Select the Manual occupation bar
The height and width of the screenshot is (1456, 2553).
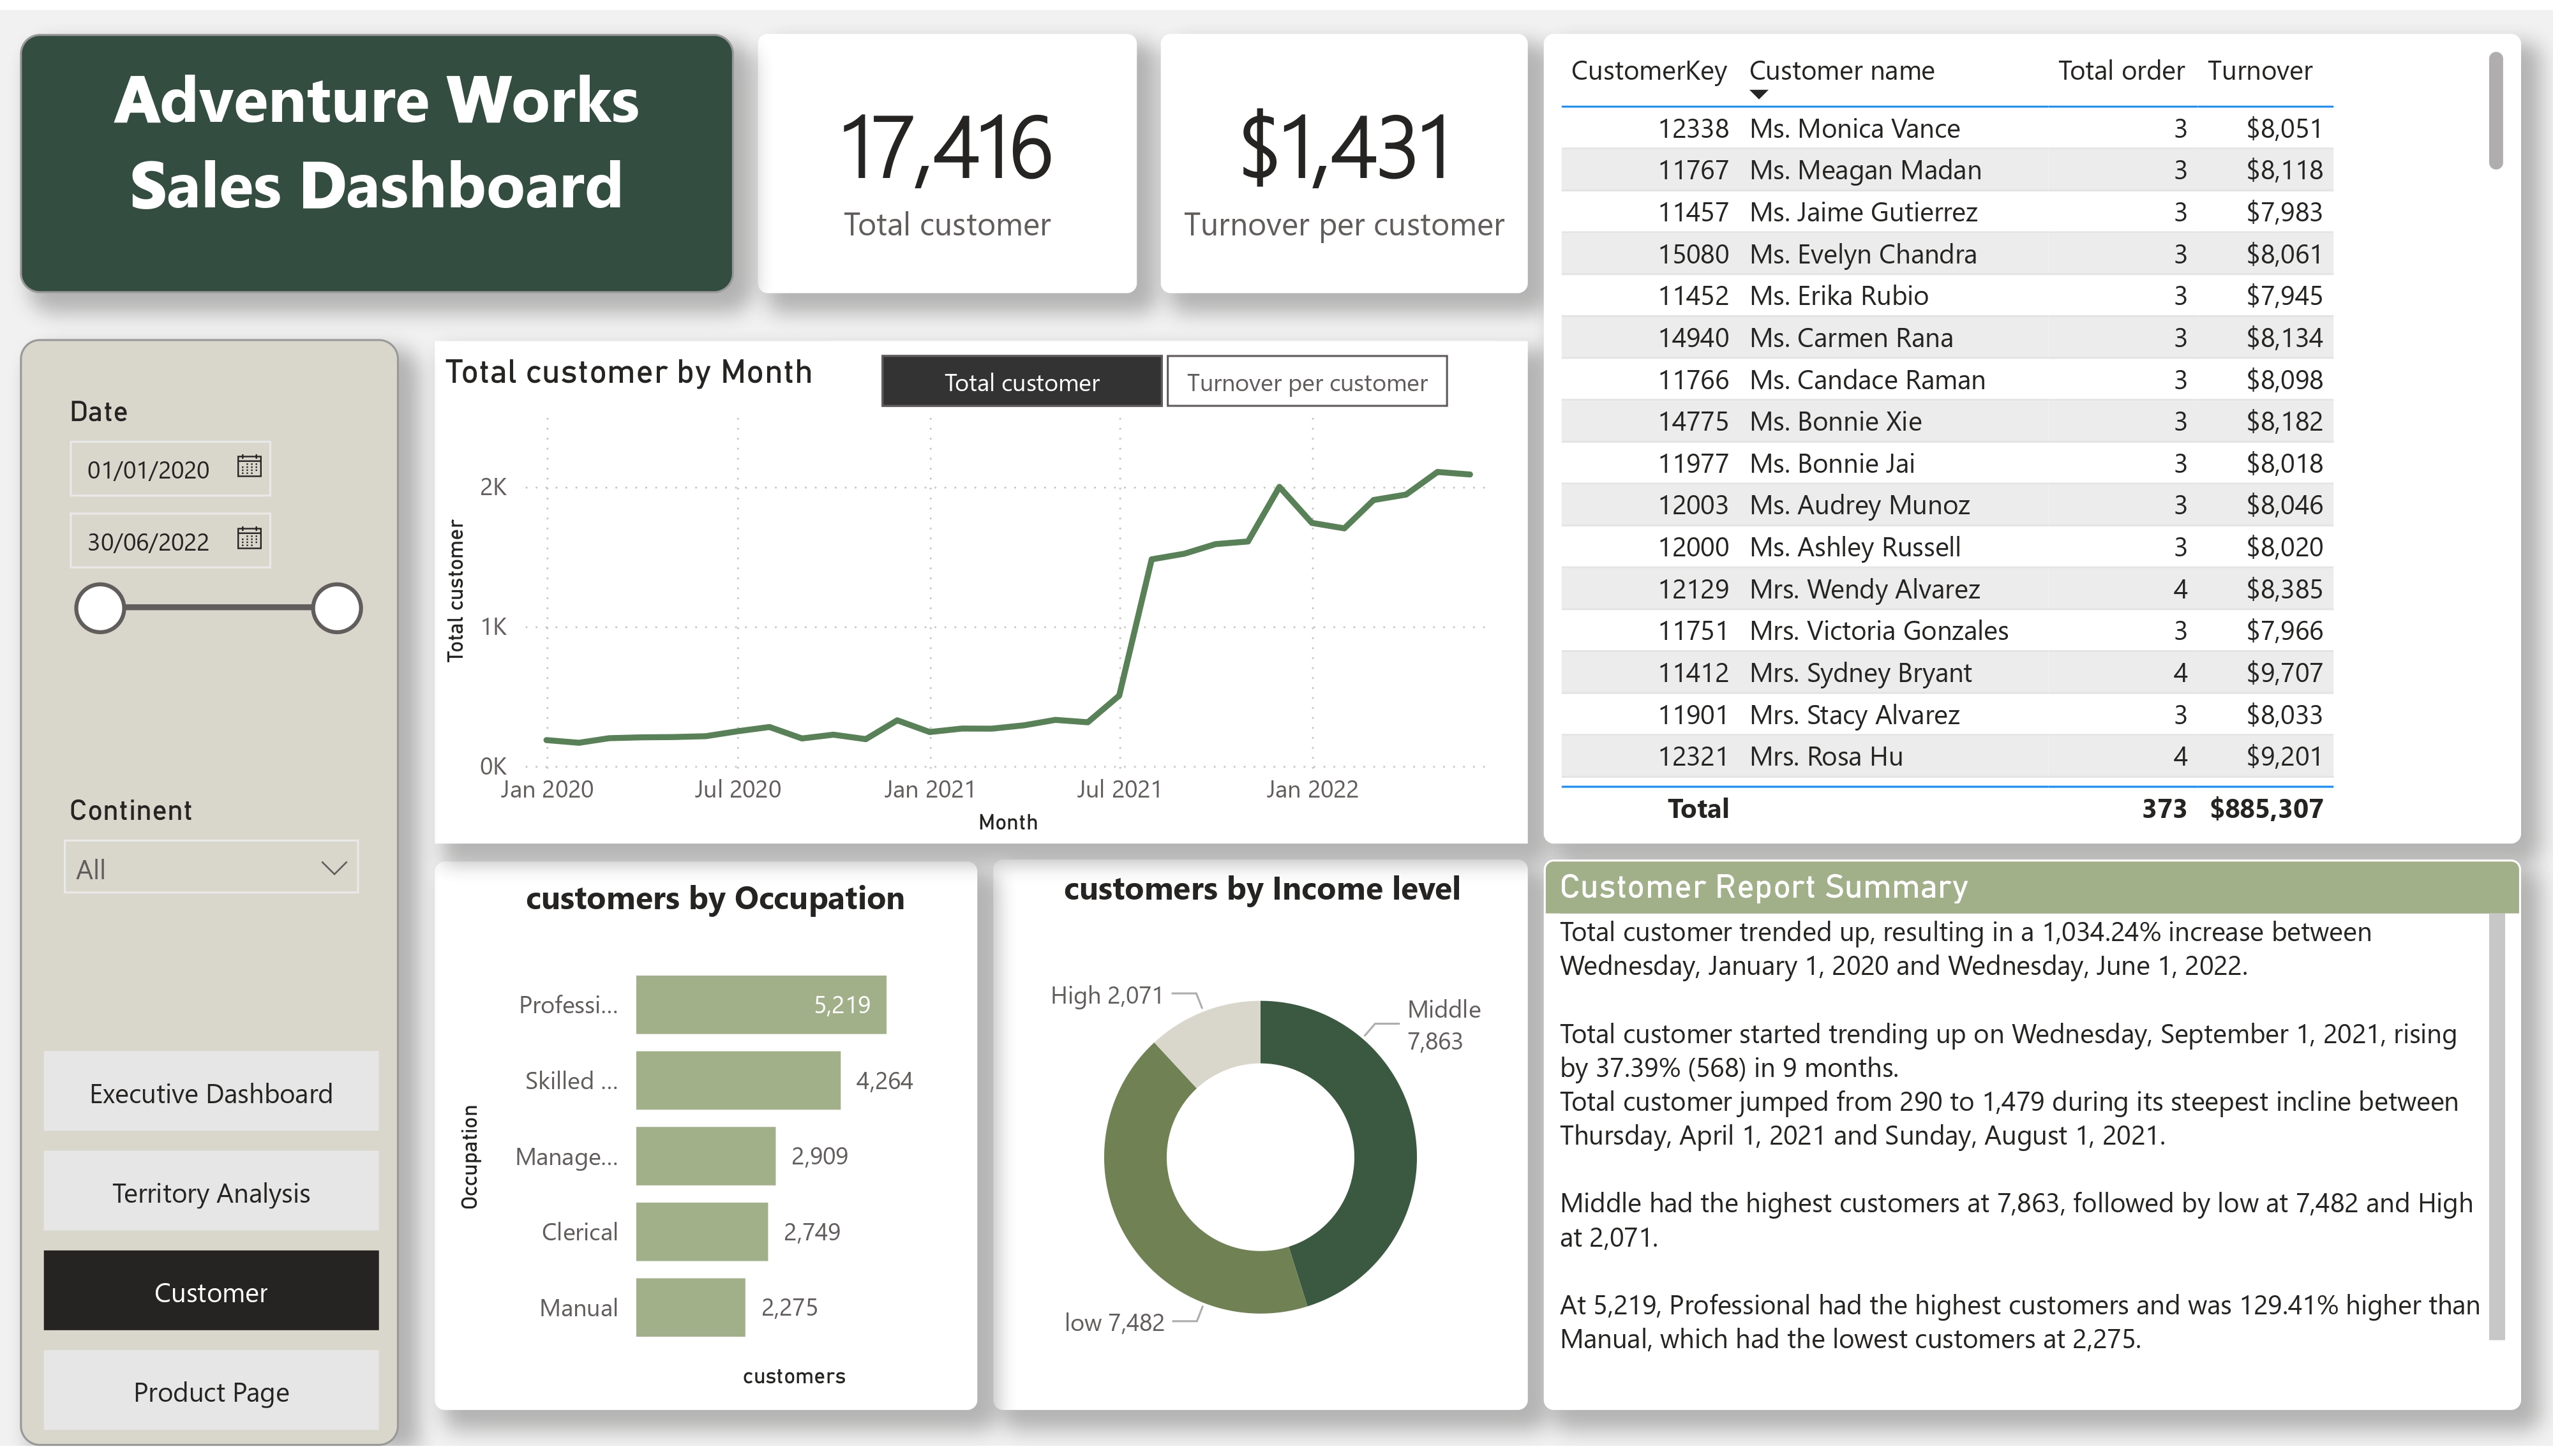pos(691,1307)
